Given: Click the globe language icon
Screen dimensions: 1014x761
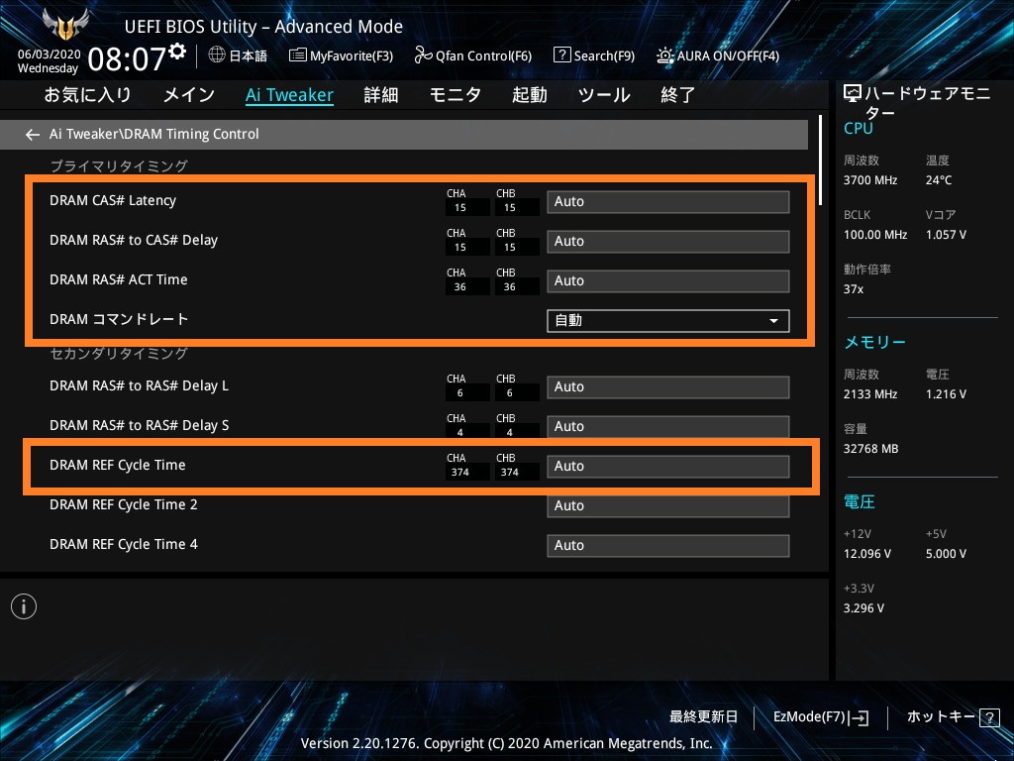Looking at the screenshot, I should click(217, 55).
